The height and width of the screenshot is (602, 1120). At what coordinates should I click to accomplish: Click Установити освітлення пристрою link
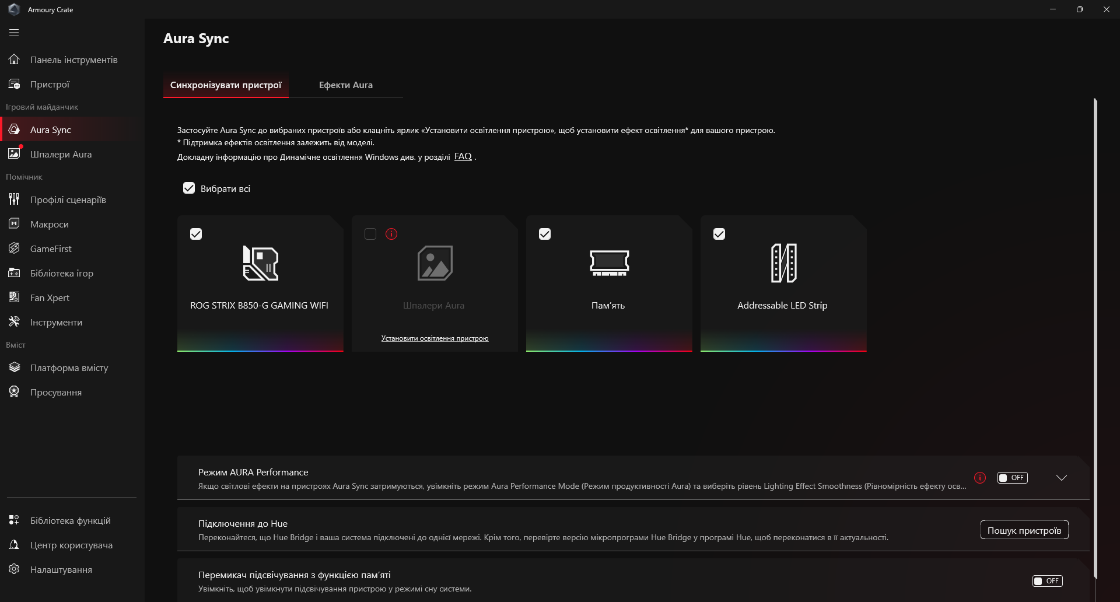[435, 338]
